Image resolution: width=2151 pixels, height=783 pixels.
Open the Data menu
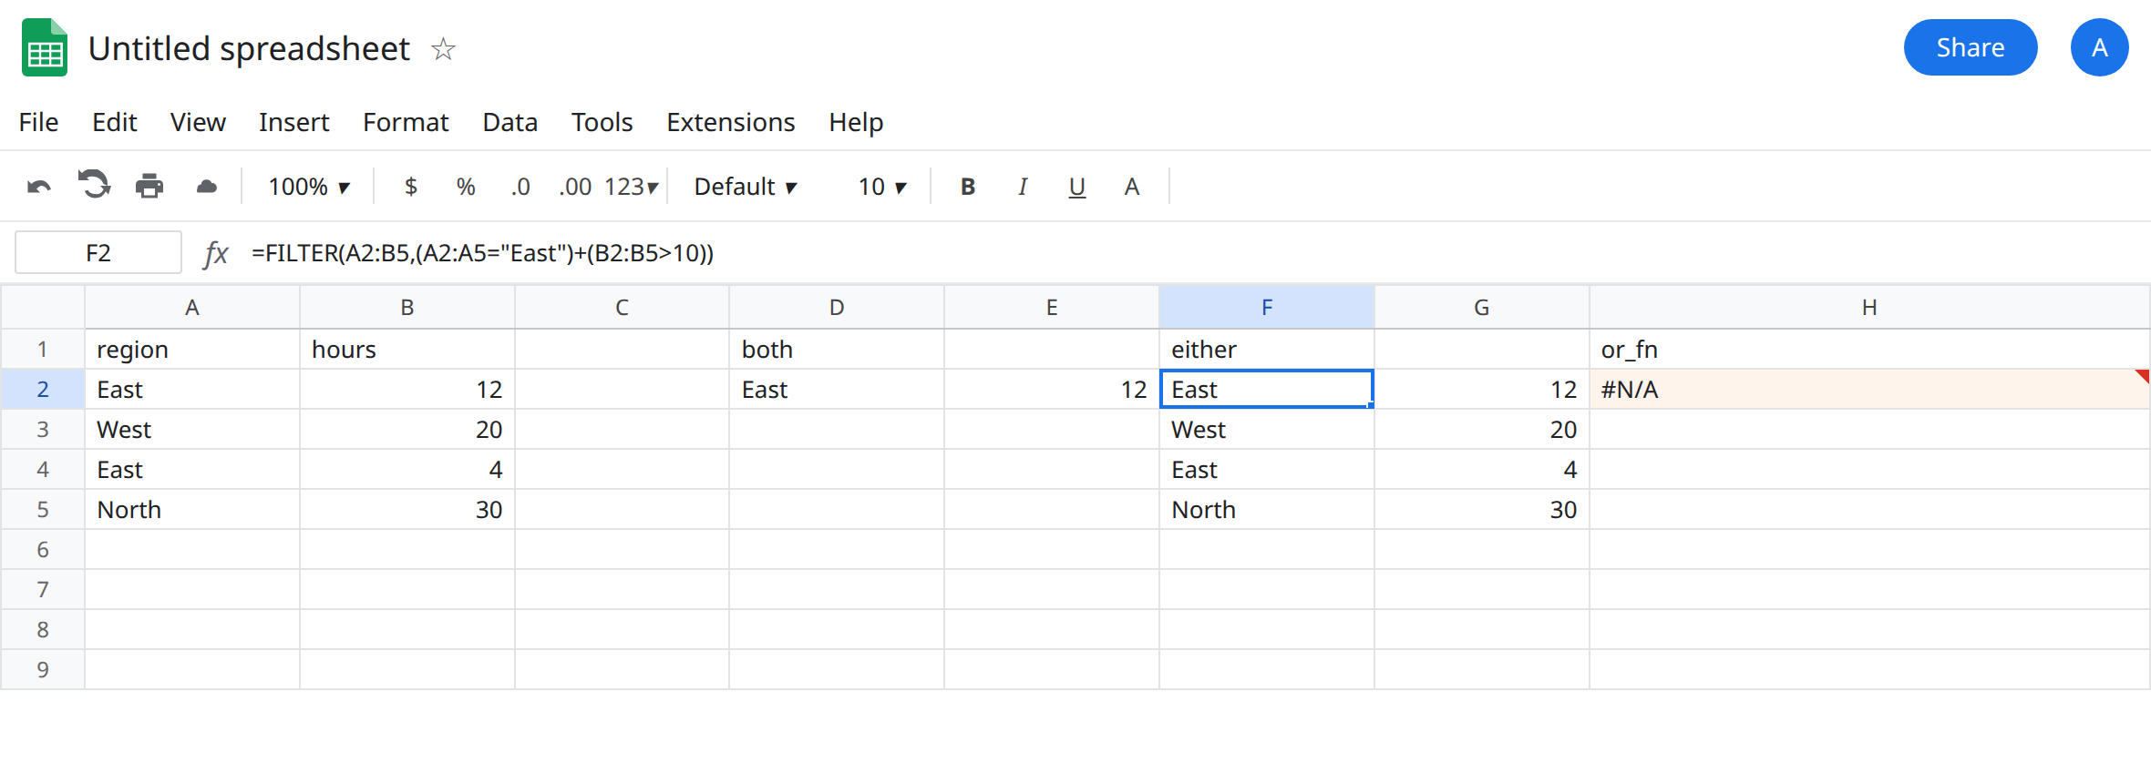pos(509,122)
